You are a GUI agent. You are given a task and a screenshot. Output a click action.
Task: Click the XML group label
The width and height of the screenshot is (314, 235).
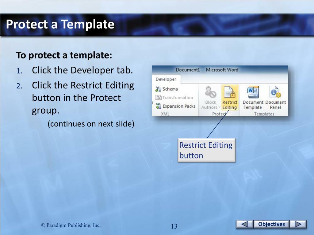coord(165,114)
